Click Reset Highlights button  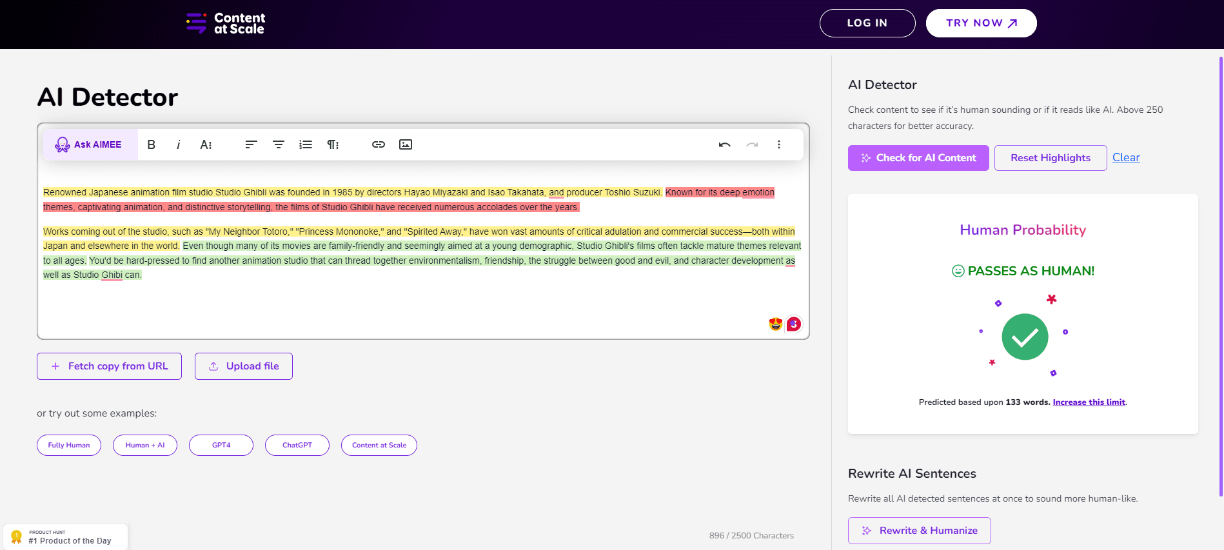[x=1050, y=158]
